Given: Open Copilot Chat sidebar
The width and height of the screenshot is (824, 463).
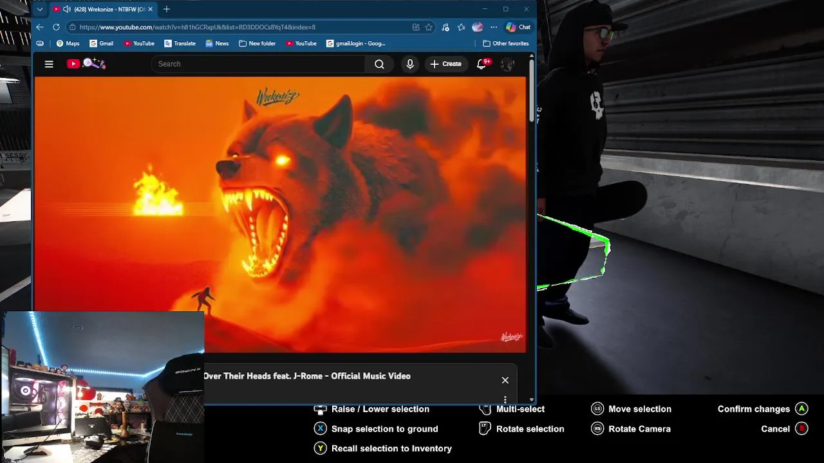Looking at the screenshot, I should coord(518,27).
